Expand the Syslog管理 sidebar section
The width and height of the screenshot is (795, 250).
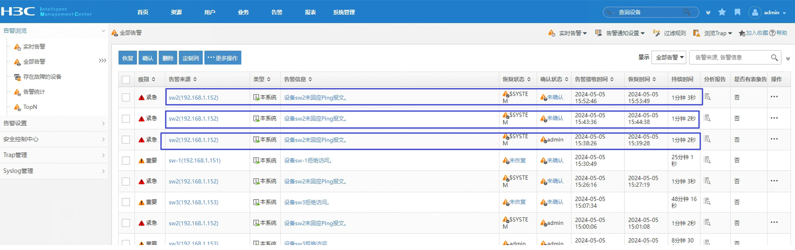tap(54, 171)
